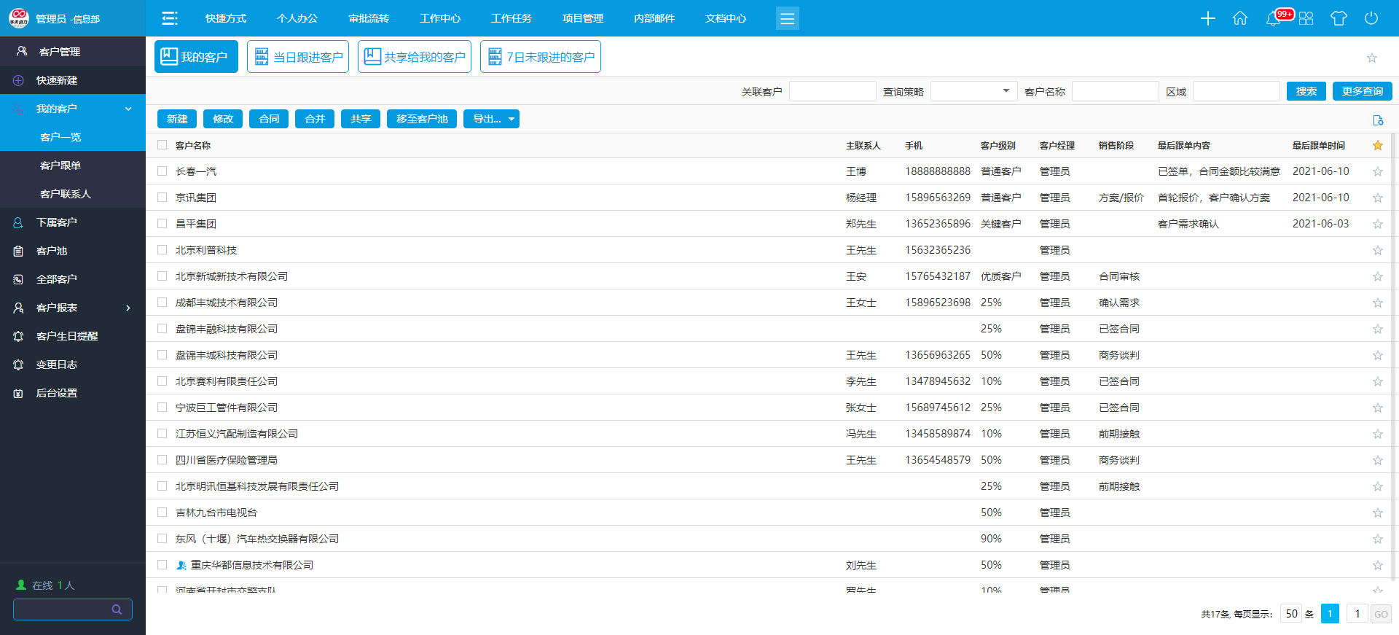
Task: Click the 搜索 button
Action: coord(1306,91)
